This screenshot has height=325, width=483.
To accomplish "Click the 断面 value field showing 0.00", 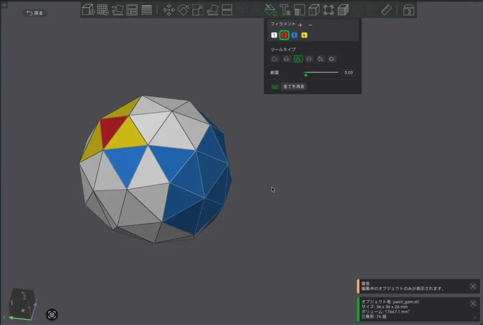I will pos(349,73).
